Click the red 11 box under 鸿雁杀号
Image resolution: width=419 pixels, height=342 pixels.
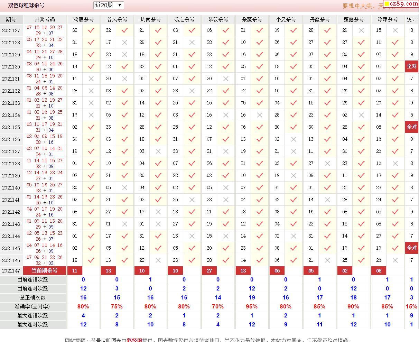pyautogui.click(x=75, y=271)
